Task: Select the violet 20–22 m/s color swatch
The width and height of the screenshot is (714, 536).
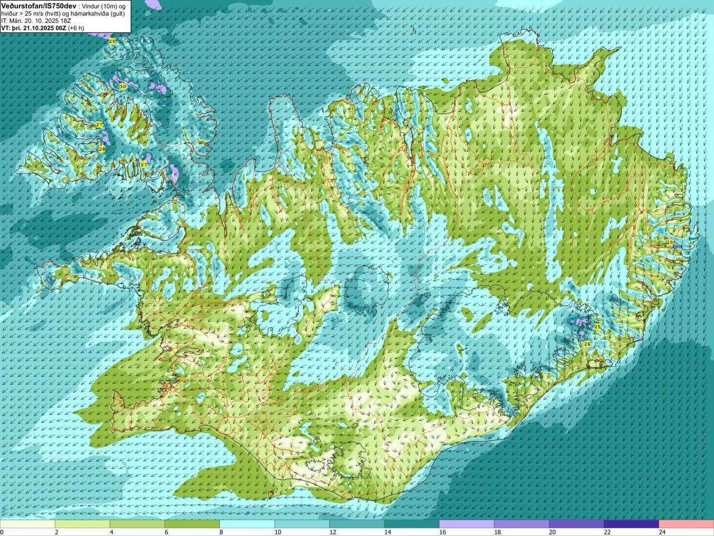Action: pyautogui.click(x=577, y=524)
